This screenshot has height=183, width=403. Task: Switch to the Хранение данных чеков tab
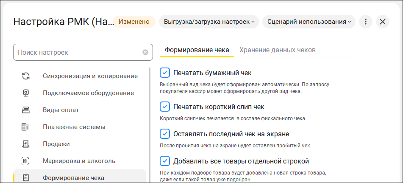point(277,50)
